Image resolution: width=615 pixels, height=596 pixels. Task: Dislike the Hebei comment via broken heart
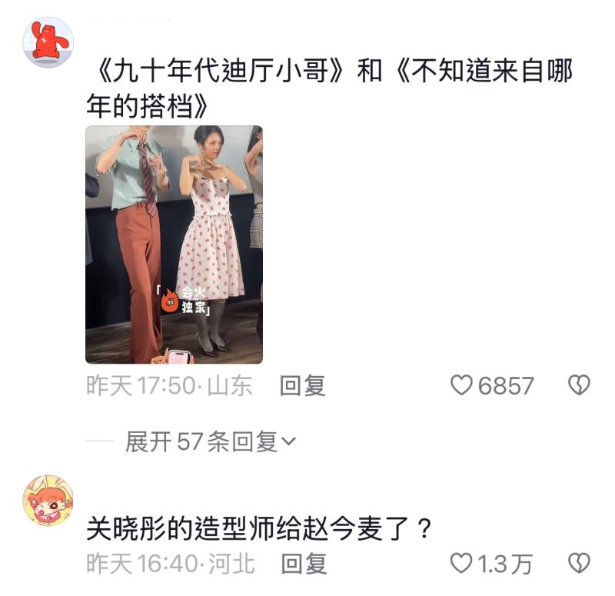(x=579, y=563)
